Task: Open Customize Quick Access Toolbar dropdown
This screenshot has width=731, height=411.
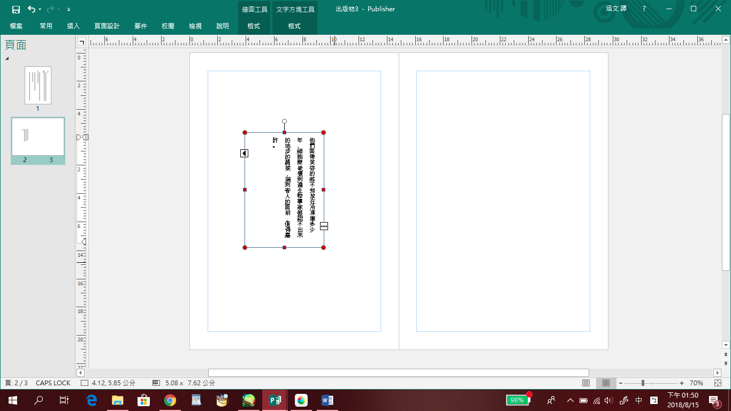Action: (x=68, y=10)
